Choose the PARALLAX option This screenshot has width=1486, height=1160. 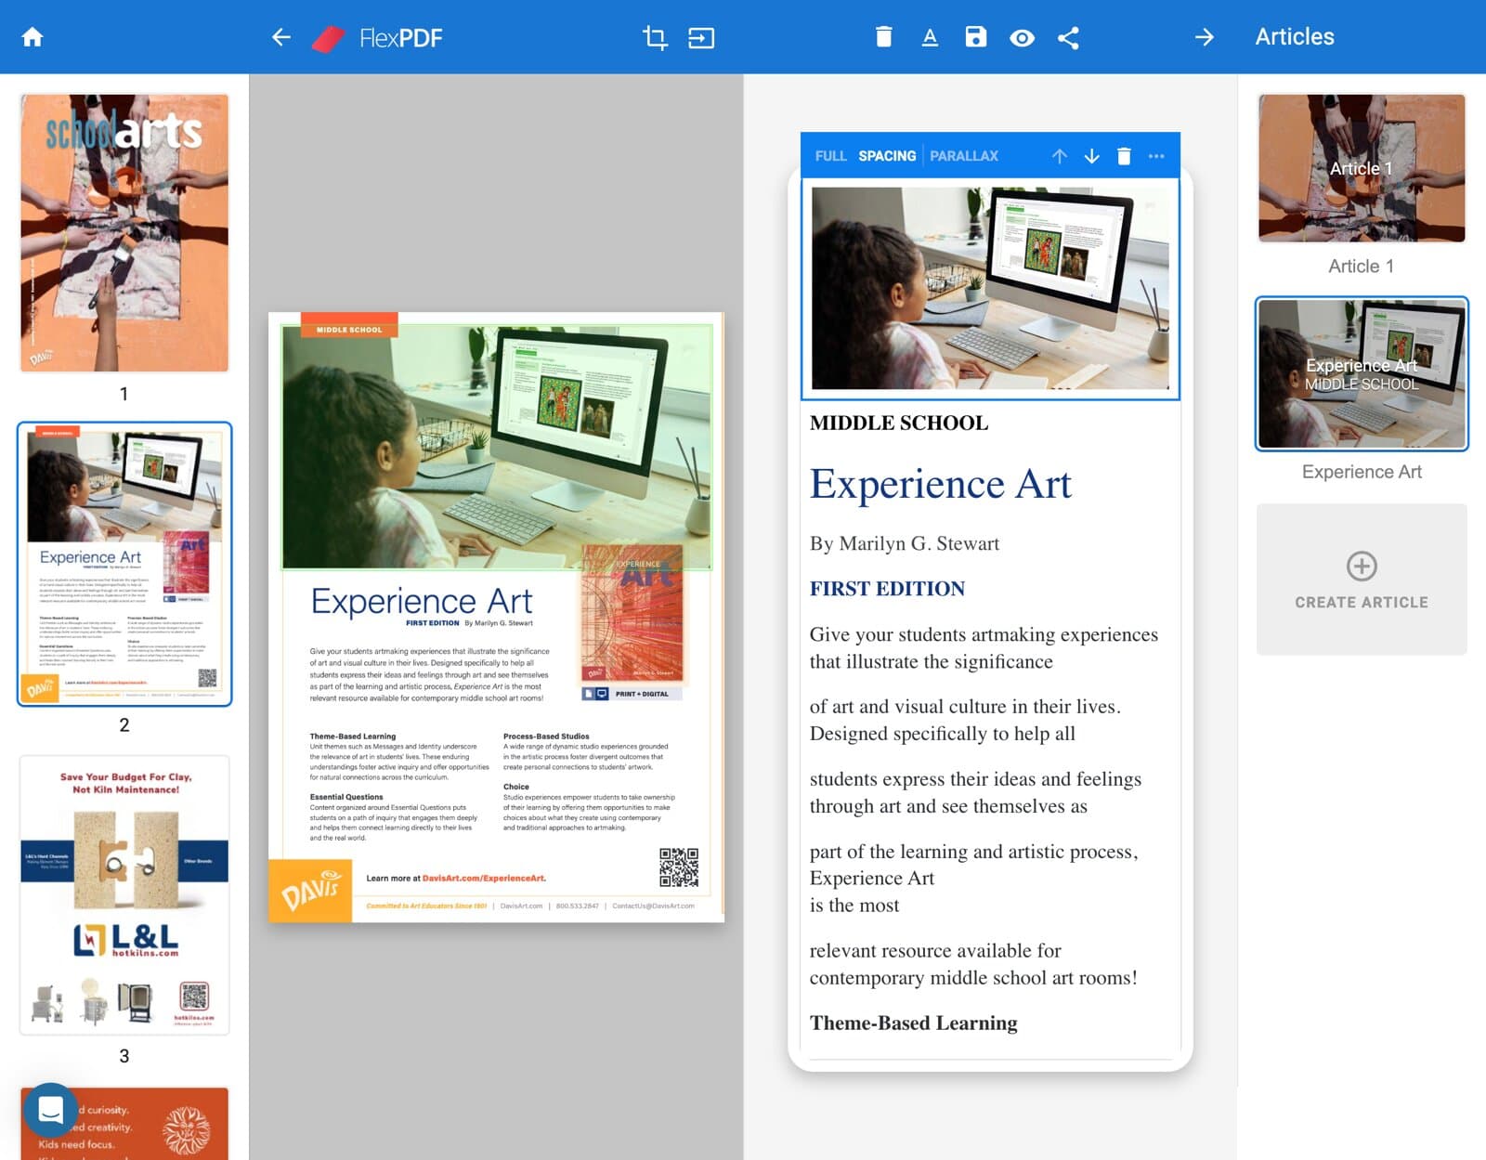coord(964,156)
